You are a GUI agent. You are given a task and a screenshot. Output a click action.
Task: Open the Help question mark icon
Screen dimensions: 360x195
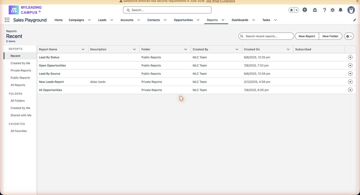pos(325,10)
